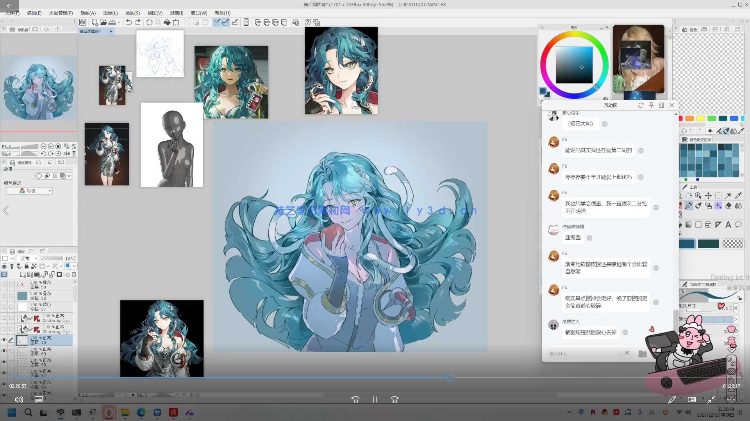Hide layer 69 using its eye icon
Image resolution: width=750 pixels, height=421 pixels.
click(4, 351)
